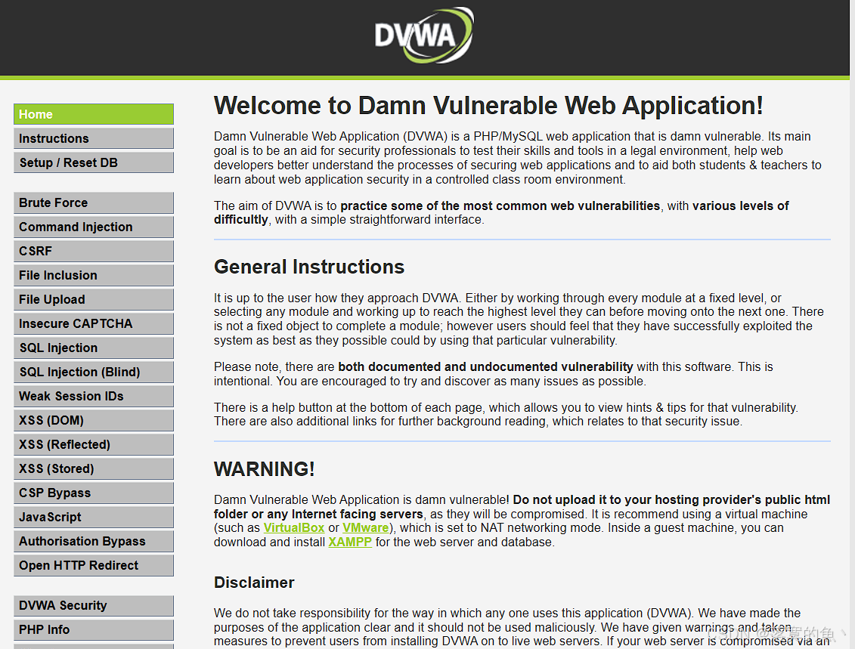Select JavaScript in the sidebar
The height and width of the screenshot is (649, 855).
(94, 517)
